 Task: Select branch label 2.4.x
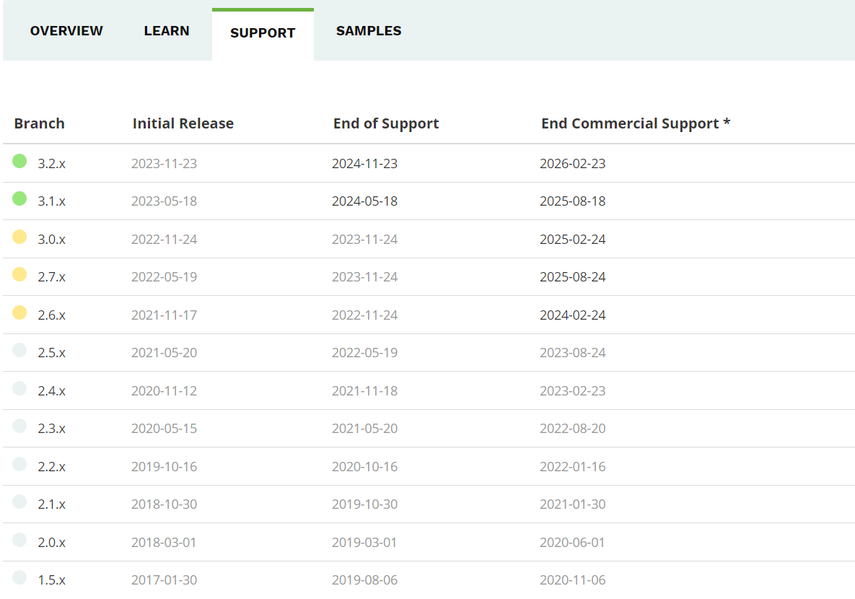[x=52, y=391]
